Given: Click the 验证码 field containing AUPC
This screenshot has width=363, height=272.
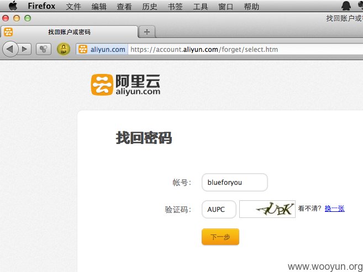Looking at the screenshot, I should point(219,209).
